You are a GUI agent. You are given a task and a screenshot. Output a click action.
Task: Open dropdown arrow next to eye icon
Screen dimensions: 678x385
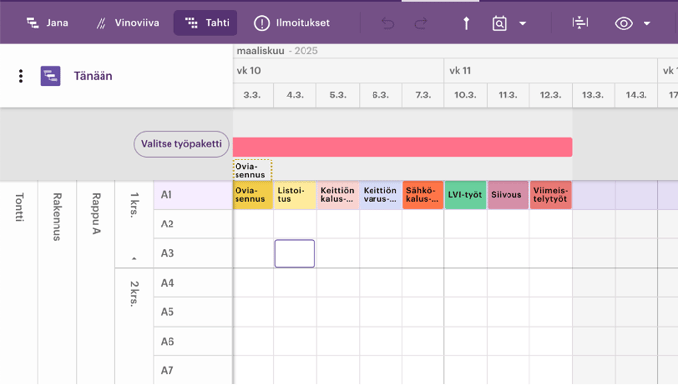pyautogui.click(x=646, y=24)
